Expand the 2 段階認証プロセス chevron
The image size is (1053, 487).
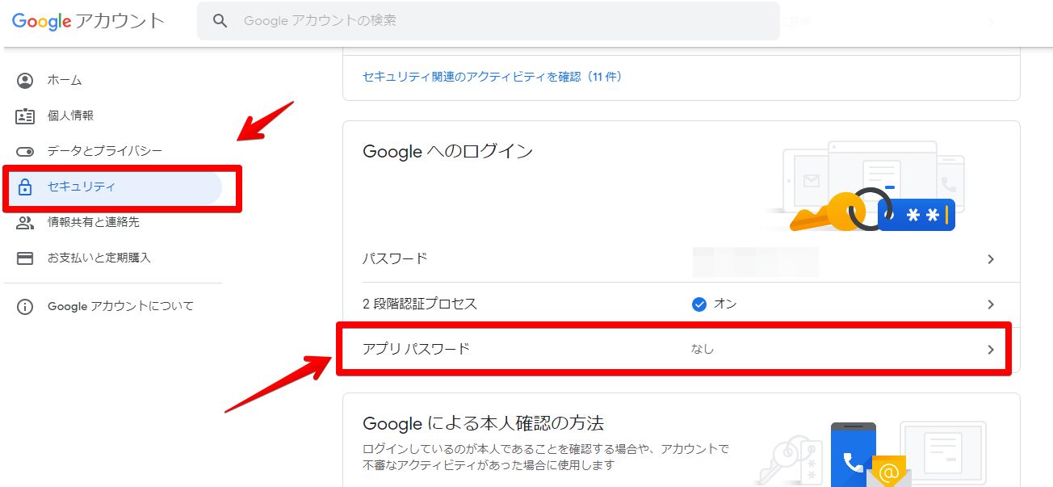pyautogui.click(x=991, y=304)
